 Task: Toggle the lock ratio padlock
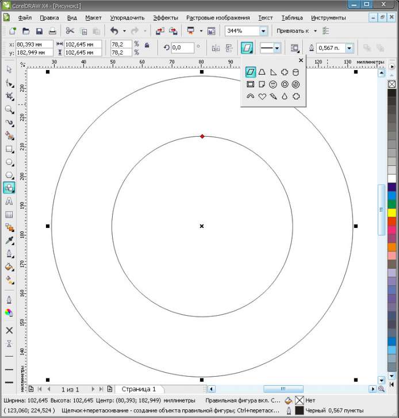[x=147, y=45]
